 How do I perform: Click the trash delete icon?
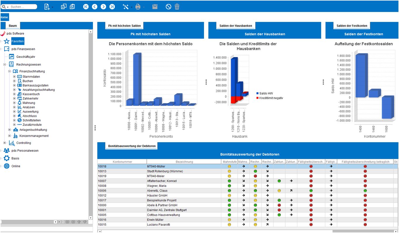tap(177, 7)
